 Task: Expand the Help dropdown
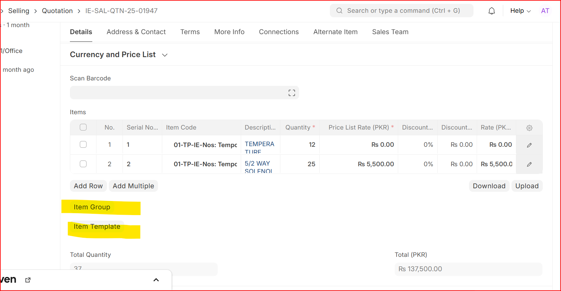[x=520, y=11]
